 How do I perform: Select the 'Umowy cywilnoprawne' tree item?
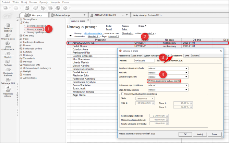tap(36, 32)
